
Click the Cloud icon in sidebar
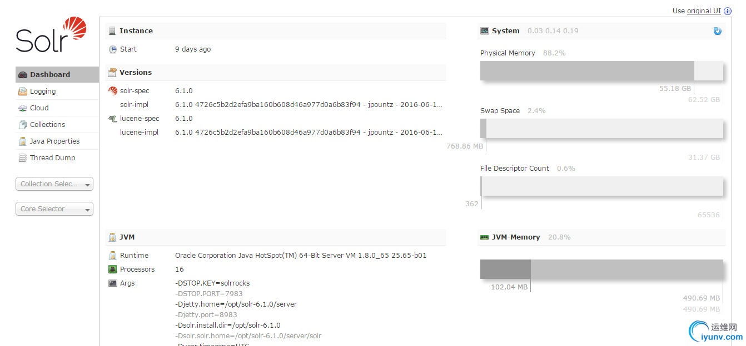point(23,108)
